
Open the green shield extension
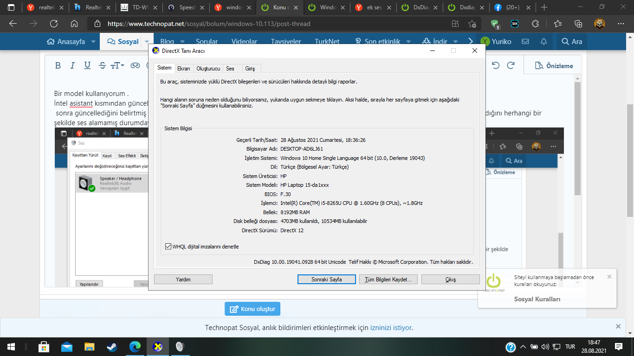495,24
